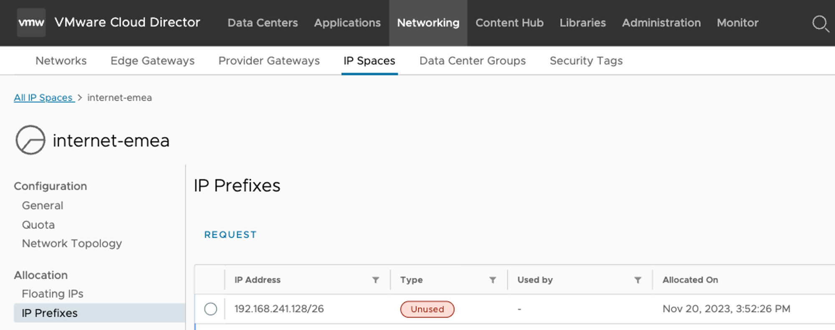Click the Unused type badge
The height and width of the screenshot is (330, 835).
[427, 309]
